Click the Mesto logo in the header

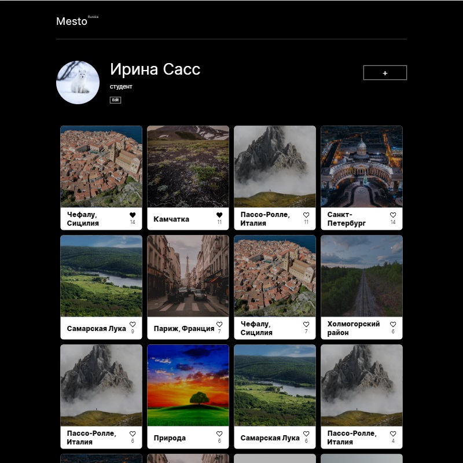[72, 21]
